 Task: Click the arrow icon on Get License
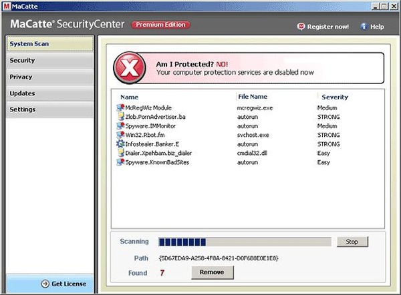pos(45,284)
